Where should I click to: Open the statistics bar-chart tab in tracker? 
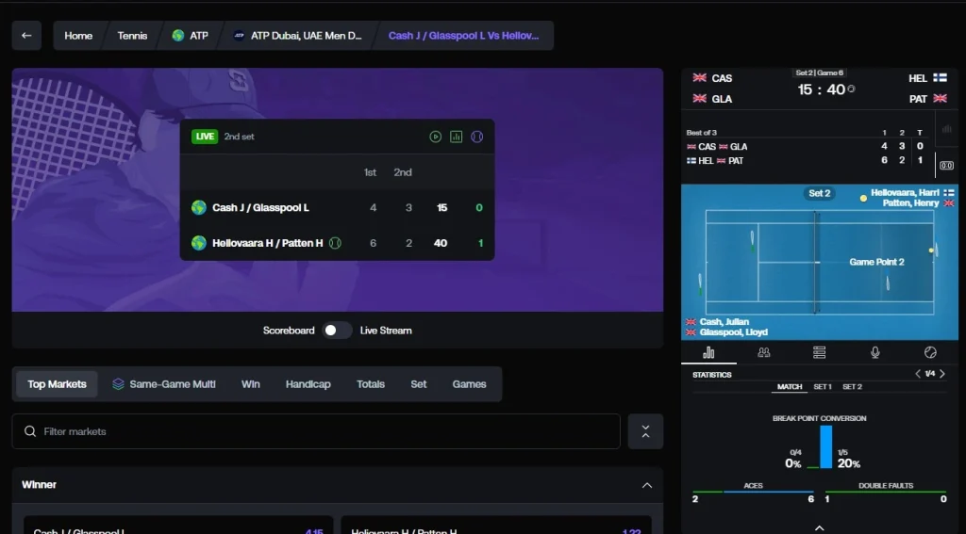708,352
